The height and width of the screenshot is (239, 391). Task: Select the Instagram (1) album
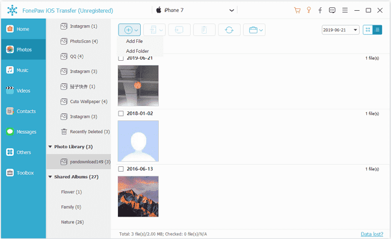(x=79, y=26)
